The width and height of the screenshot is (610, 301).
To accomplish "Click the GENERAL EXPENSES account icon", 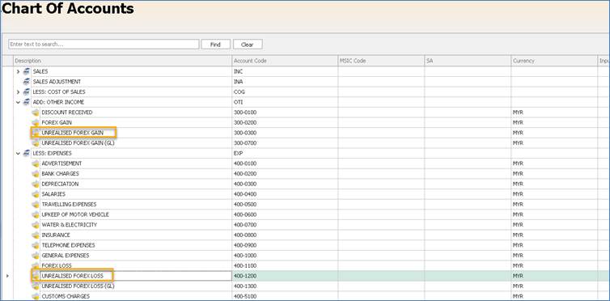I will (36, 256).
